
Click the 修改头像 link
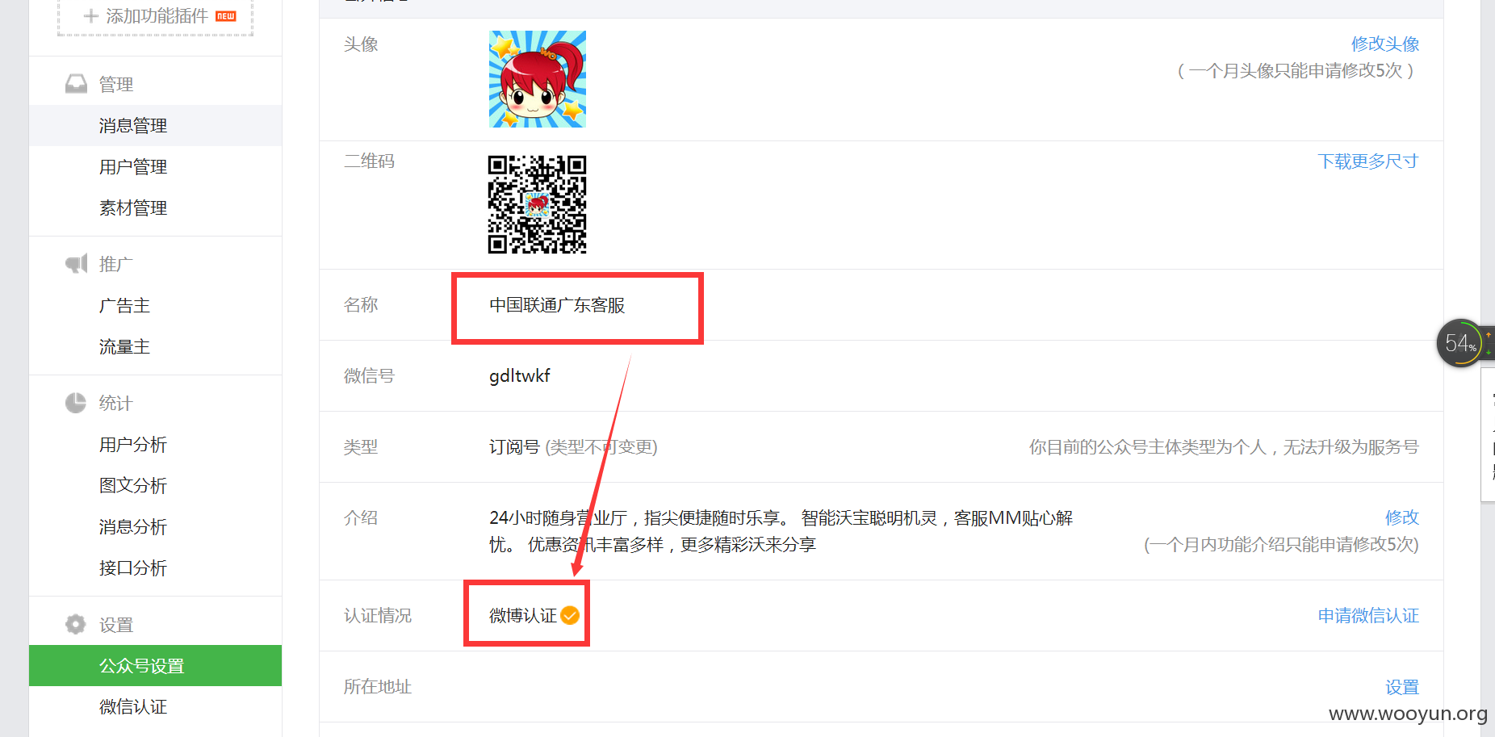[x=1385, y=44]
